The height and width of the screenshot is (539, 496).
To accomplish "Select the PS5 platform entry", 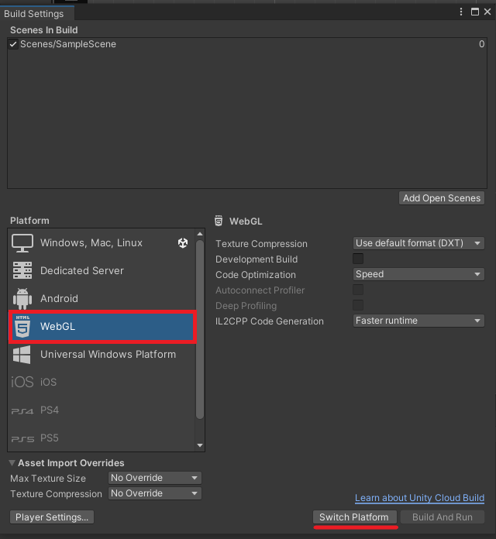I will click(x=102, y=438).
